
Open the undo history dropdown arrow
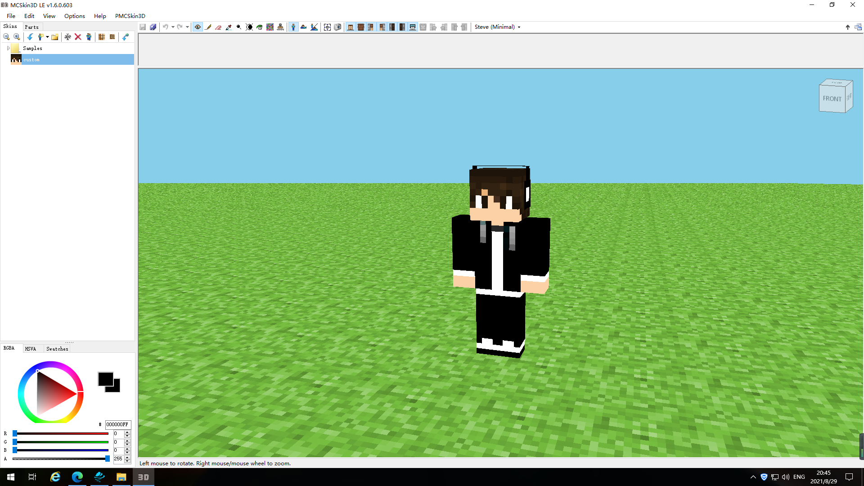tap(173, 27)
